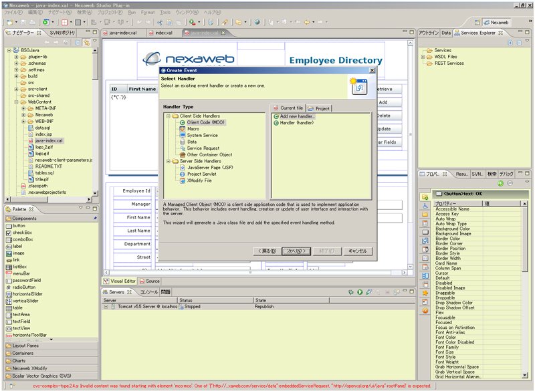The height and width of the screenshot is (391, 535).
Task: Expand the WEB-INF folder
Action: coord(23,122)
